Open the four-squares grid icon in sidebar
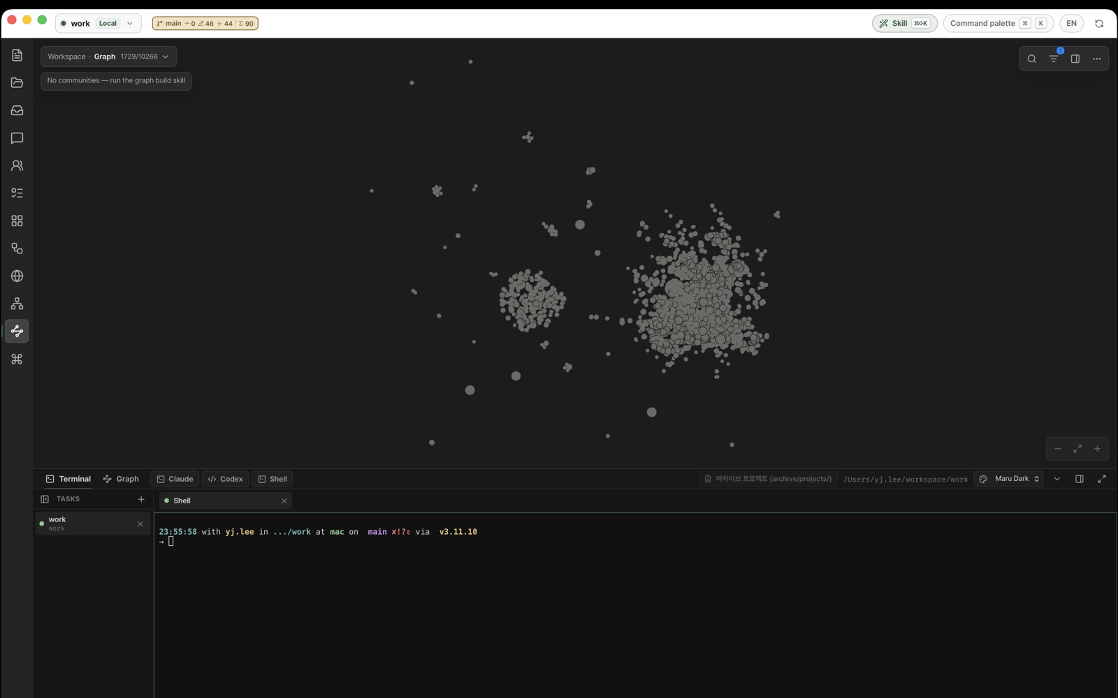This screenshot has width=1118, height=698. (17, 221)
